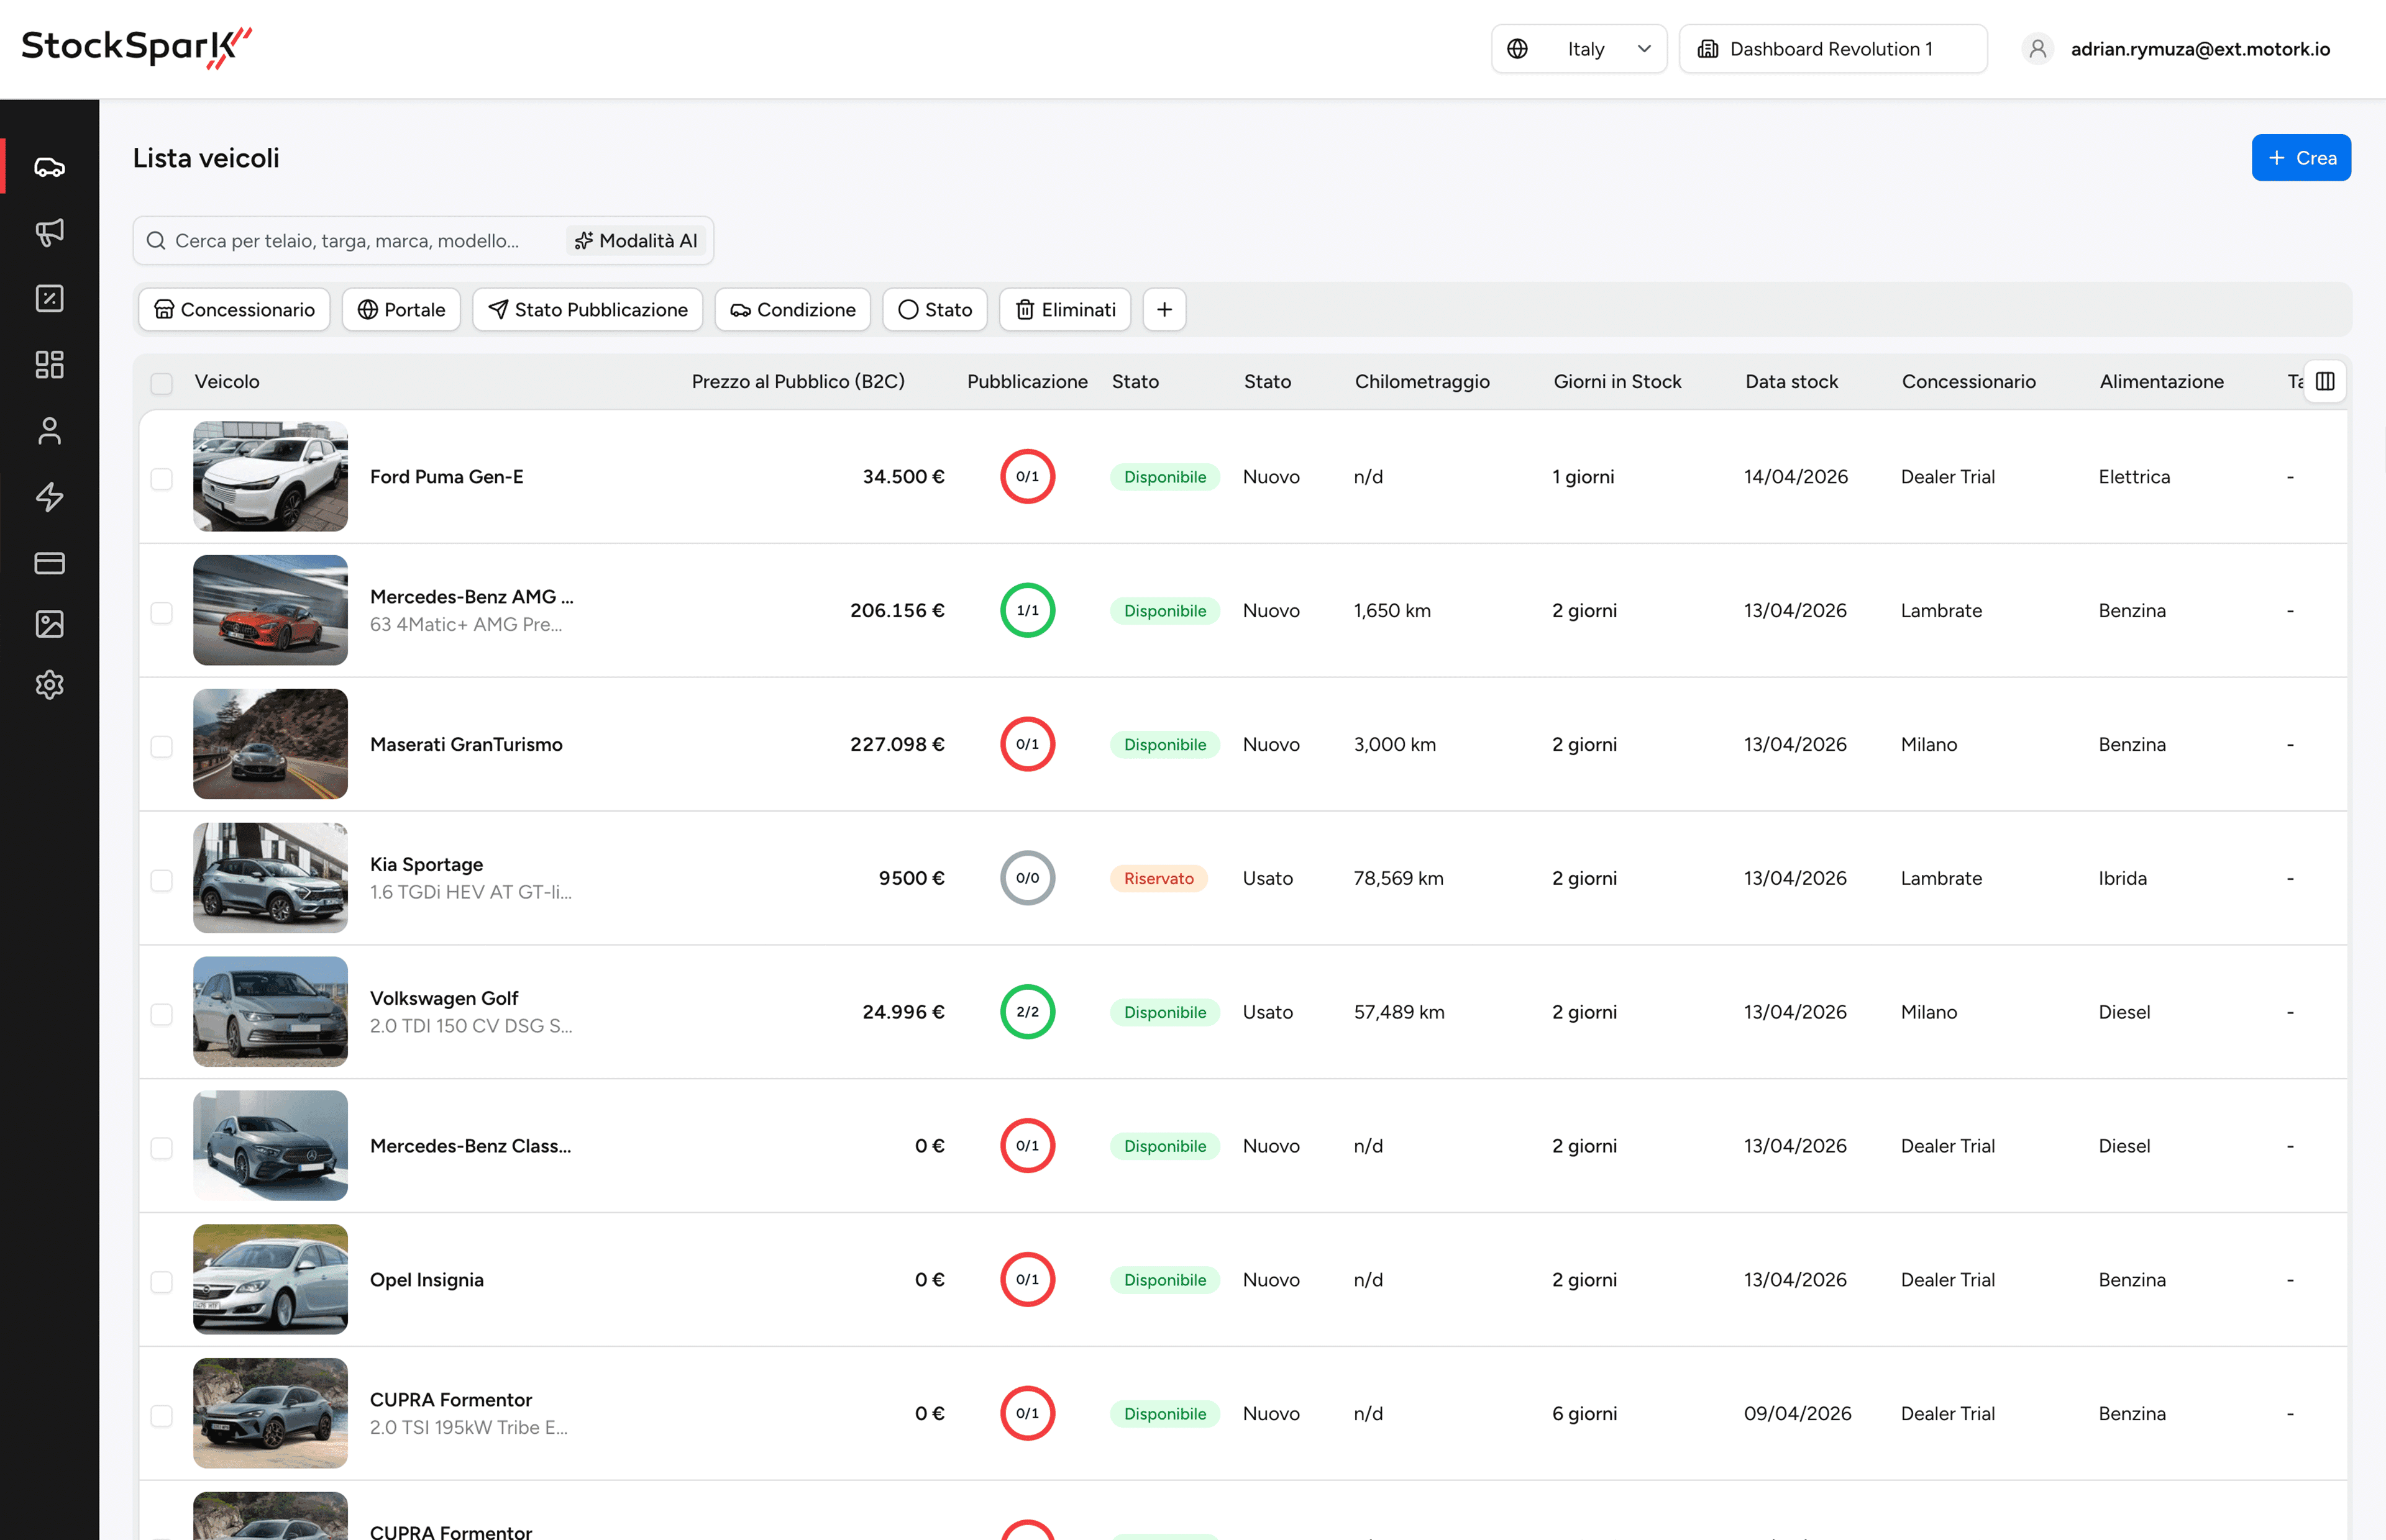Open the vehicles car icon in sidebar
This screenshot has height=1540, width=2386.
click(49, 167)
